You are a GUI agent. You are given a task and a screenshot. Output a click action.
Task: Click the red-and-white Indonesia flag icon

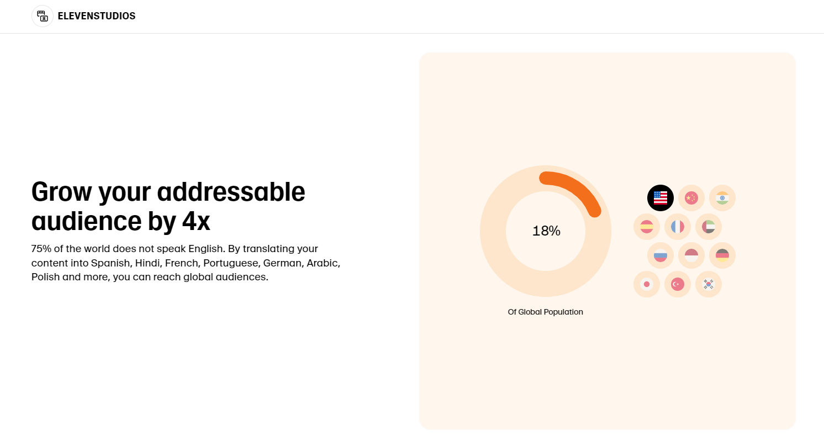tap(691, 255)
